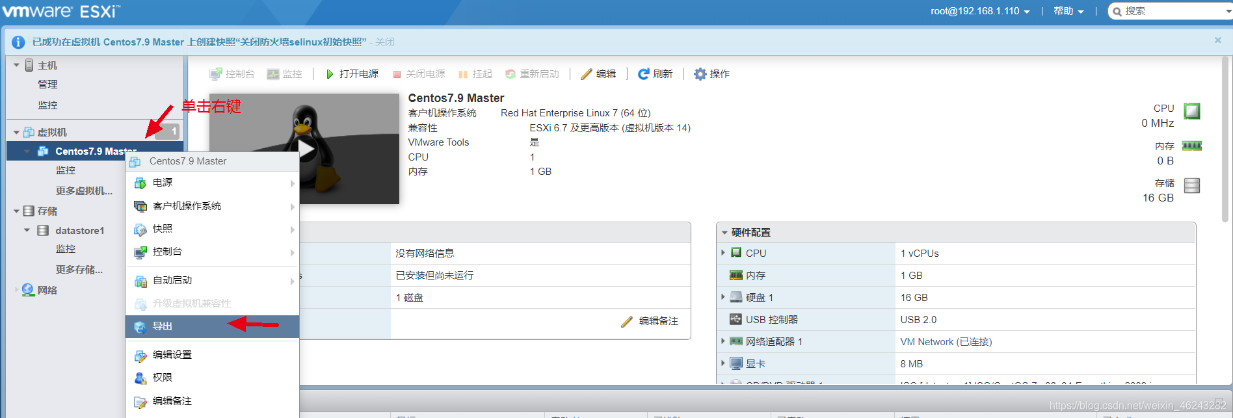Viewport: 1233px width, 418px height.
Task: Click the Host (主机) server icon in navigator
Action: point(29,65)
